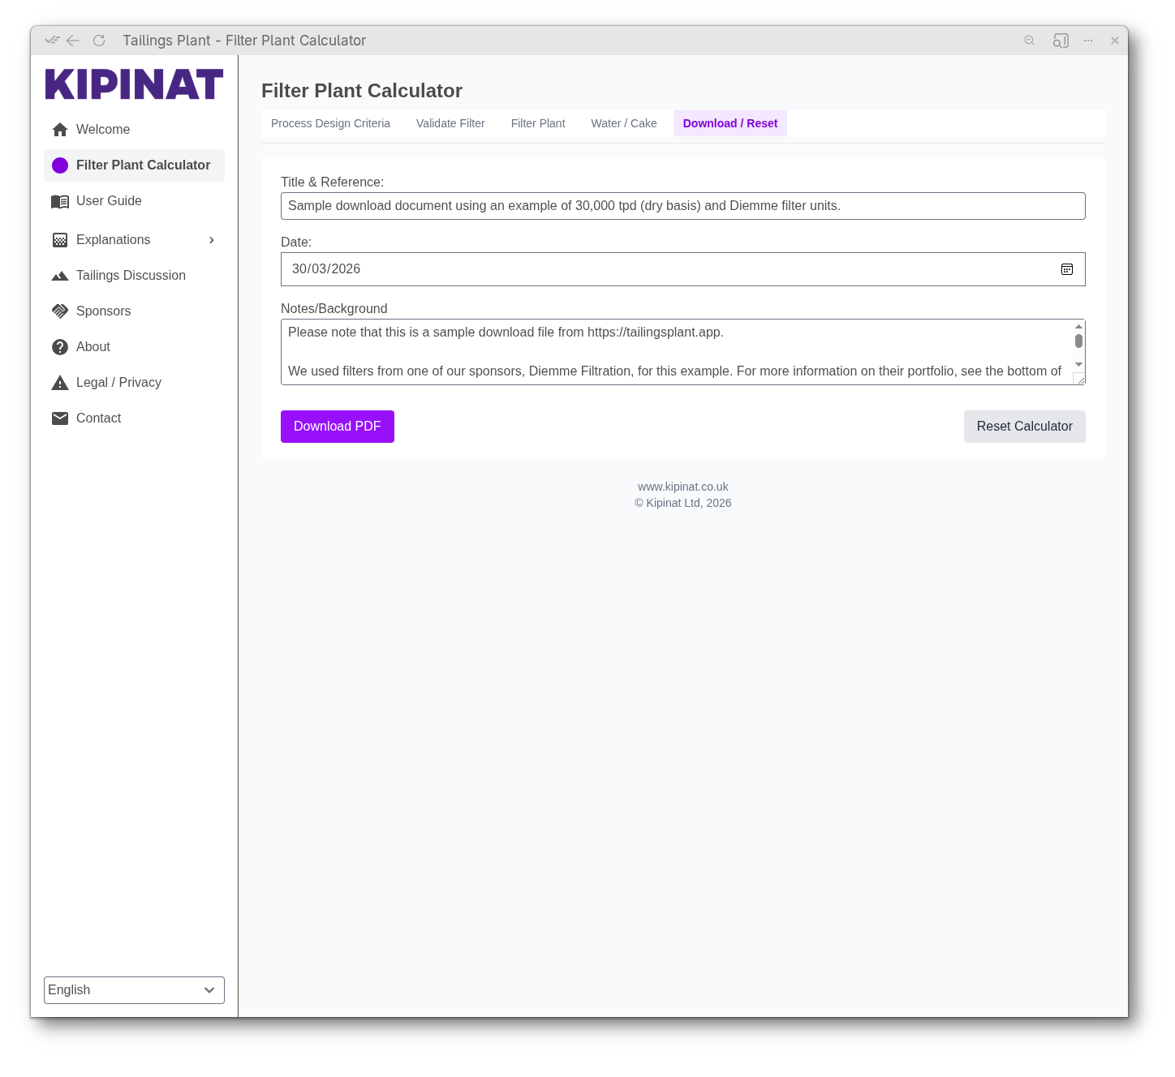1175x1077 pixels.
Task: Select the Download / Reset tab
Action: point(730,123)
